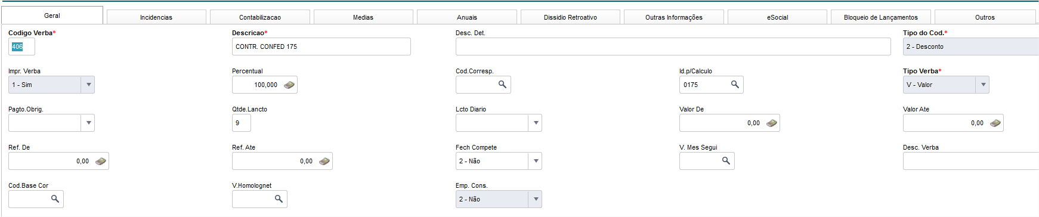Open the Fech Compete dropdown

click(536, 161)
